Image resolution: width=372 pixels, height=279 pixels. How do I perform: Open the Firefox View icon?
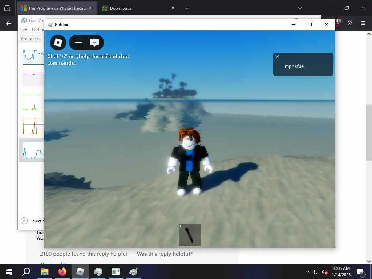tap(7, 8)
